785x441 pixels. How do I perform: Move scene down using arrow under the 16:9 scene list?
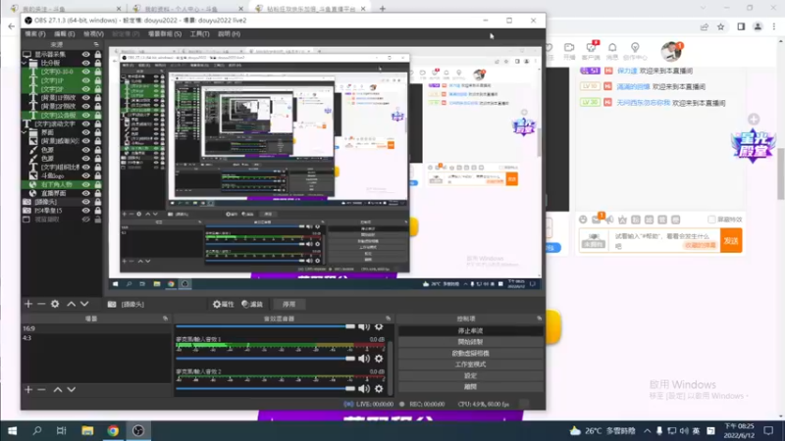pos(72,389)
